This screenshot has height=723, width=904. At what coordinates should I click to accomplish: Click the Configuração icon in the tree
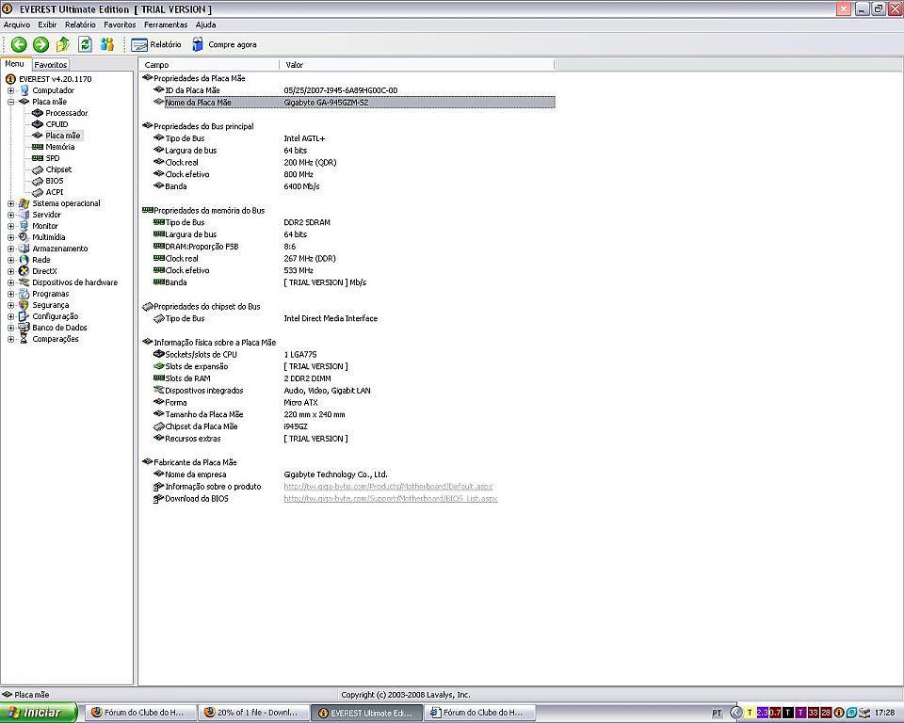click(24, 316)
